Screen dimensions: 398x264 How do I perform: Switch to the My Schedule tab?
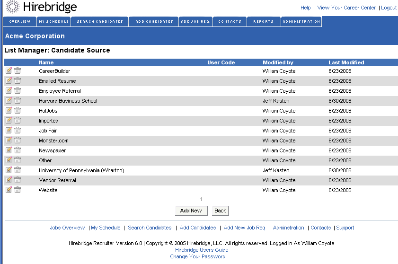point(54,22)
